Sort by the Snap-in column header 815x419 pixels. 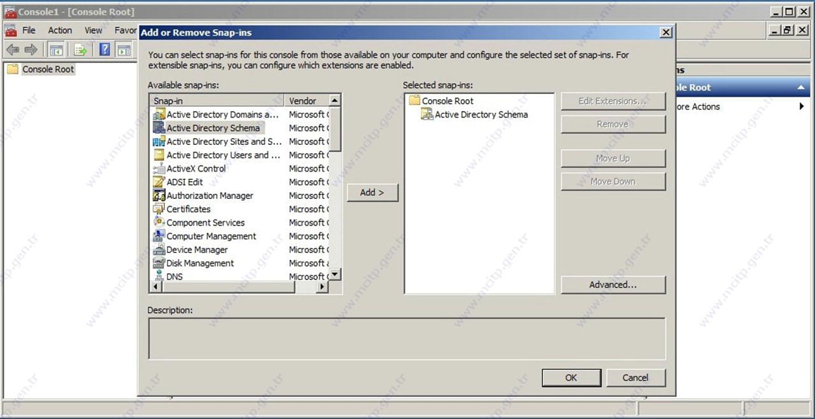[x=216, y=100]
